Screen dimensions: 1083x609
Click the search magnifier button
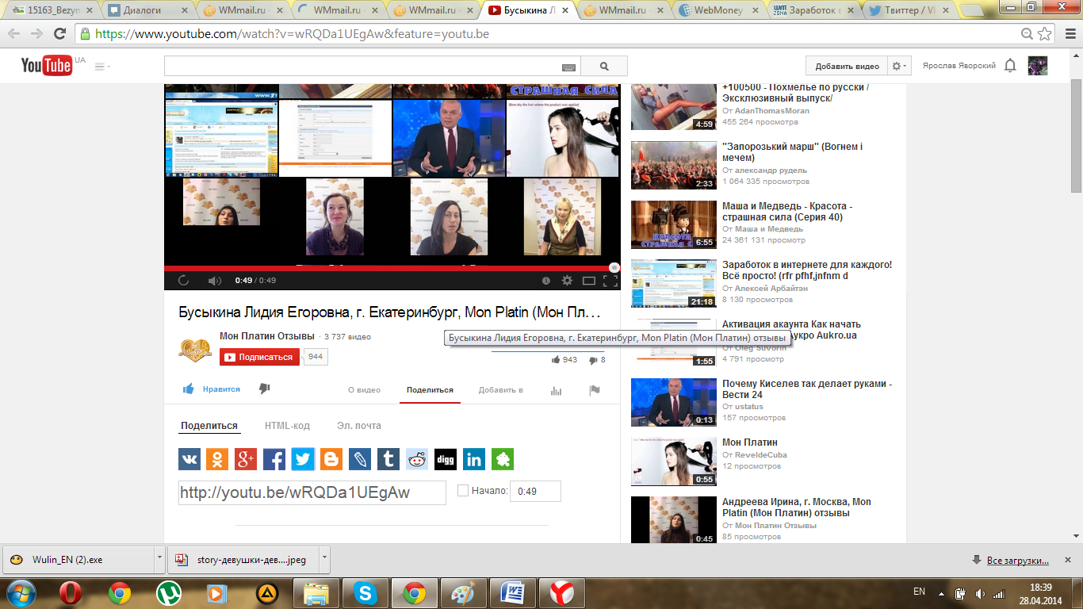click(604, 67)
